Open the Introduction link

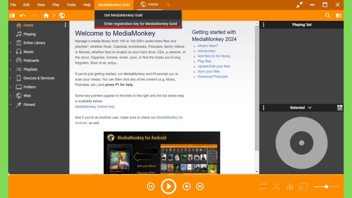tap(206, 51)
